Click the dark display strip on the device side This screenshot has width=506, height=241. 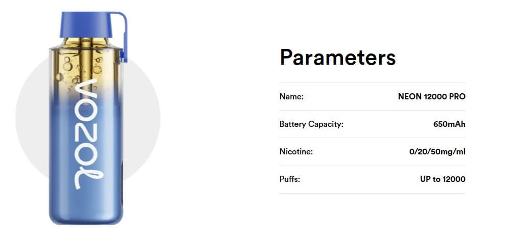[x=122, y=183]
